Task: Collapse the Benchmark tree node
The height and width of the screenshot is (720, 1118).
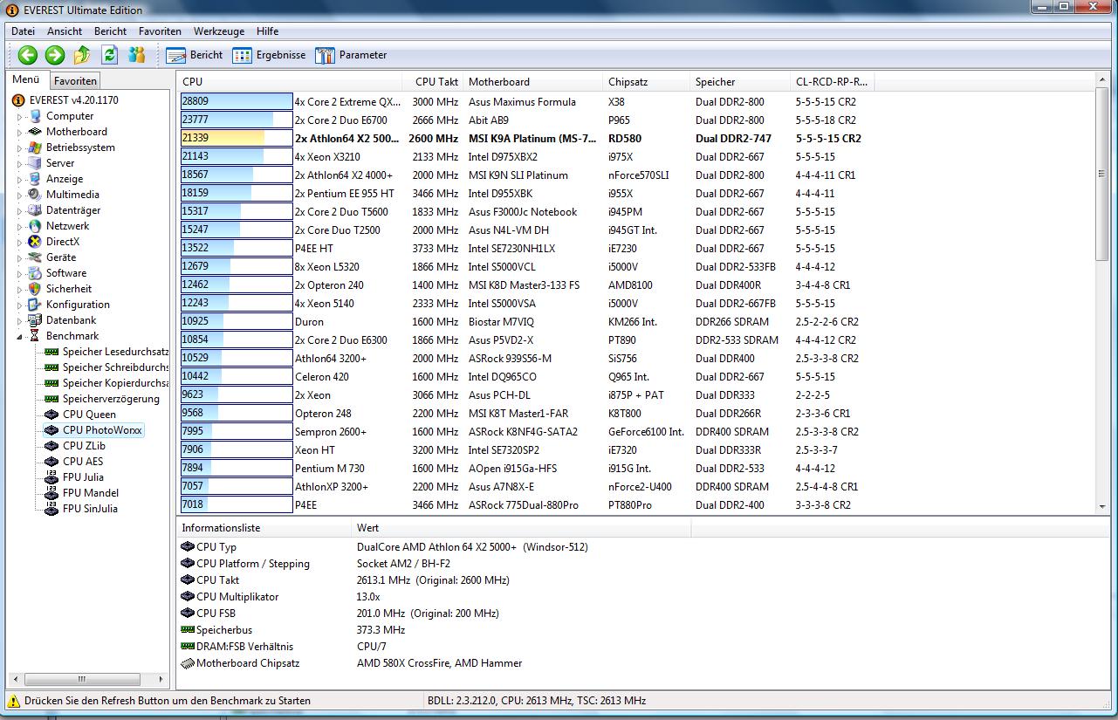Action: click(20, 336)
